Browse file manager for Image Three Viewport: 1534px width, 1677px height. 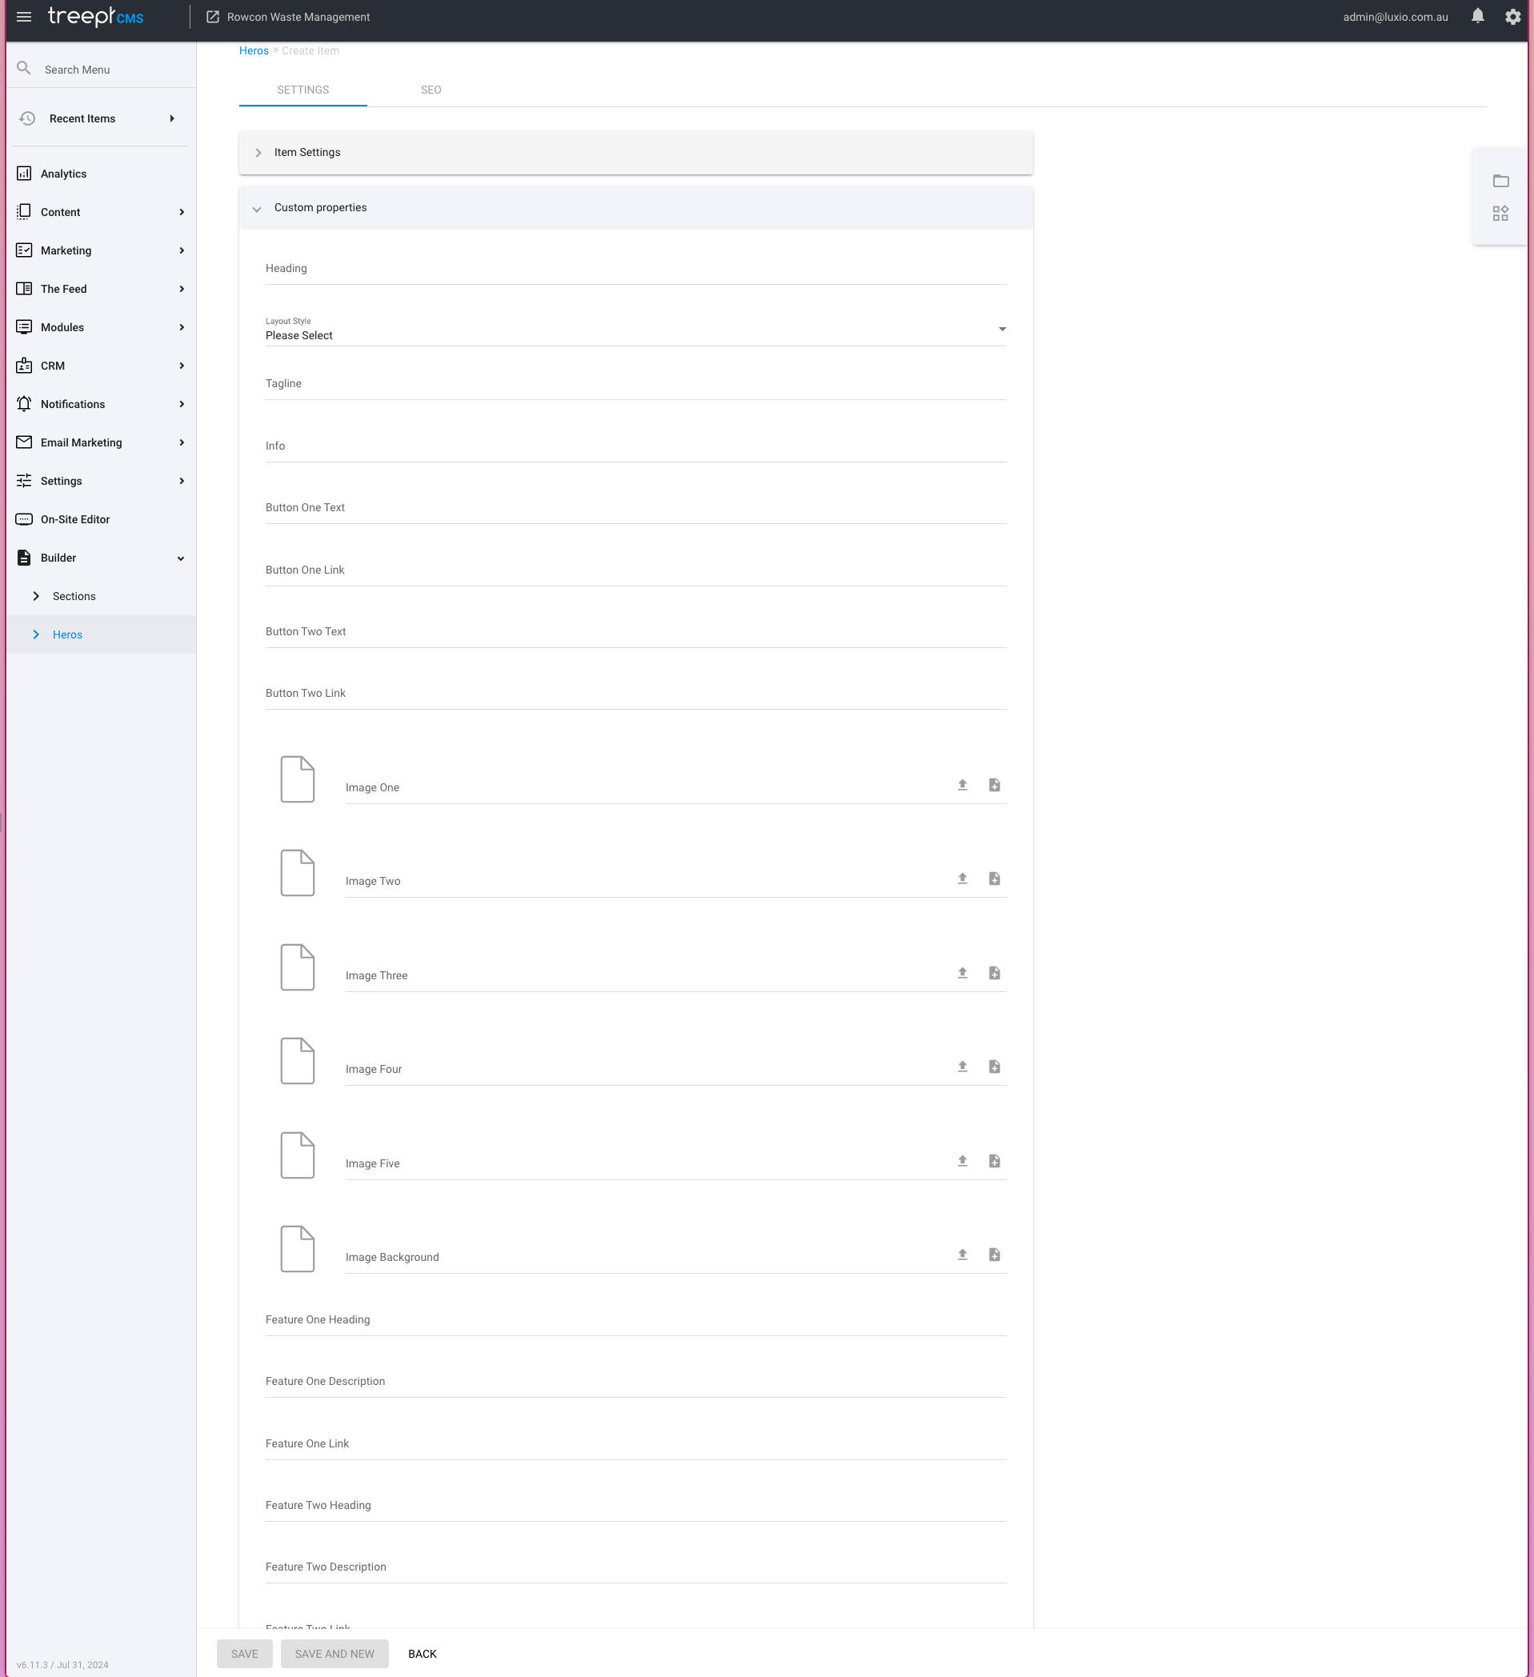click(x=994, y=973)
